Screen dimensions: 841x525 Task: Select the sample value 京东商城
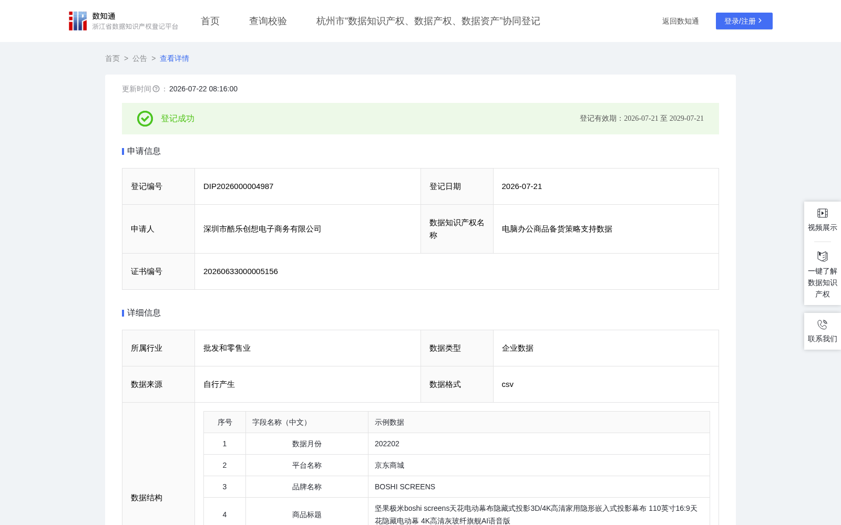tap(389, 465)
